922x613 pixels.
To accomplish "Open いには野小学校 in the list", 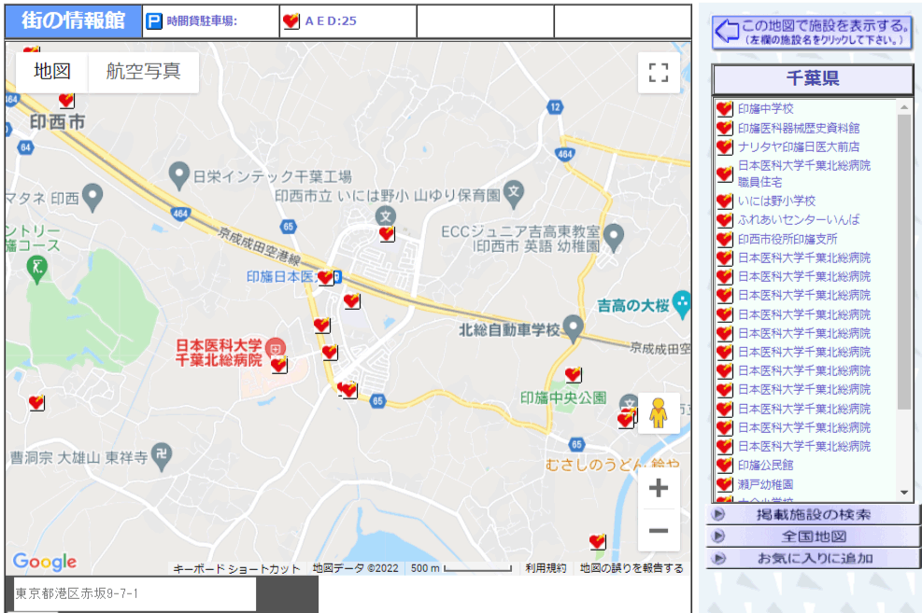I will [x=777, y=201].
